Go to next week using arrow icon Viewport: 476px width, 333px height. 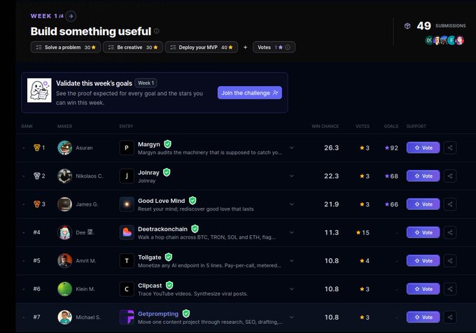(x=71, y=16)
